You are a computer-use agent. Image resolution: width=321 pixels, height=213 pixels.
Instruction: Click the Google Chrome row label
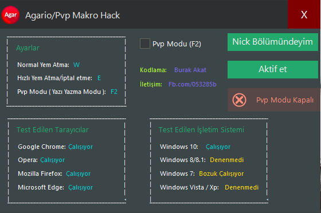click(42, 147)
